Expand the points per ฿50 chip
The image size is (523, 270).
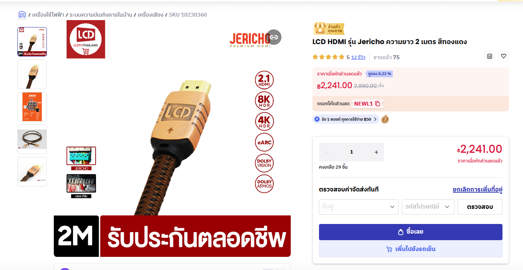pyautogui.click(x=346, y=119)
